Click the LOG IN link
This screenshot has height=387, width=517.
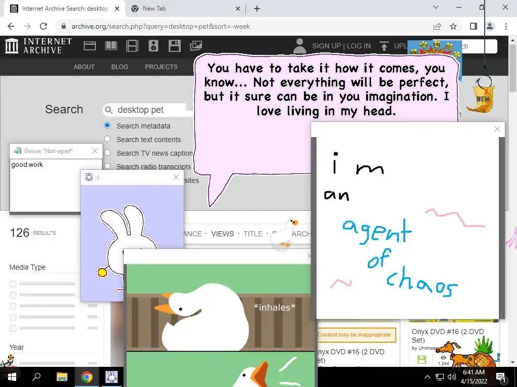point(359,46)
